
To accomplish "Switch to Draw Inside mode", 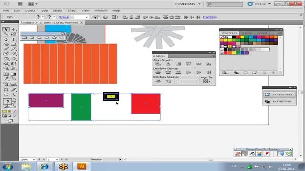I will (15, 116).
